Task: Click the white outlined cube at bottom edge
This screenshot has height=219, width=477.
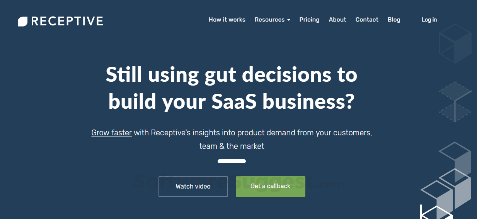Action: coord(436,213)
